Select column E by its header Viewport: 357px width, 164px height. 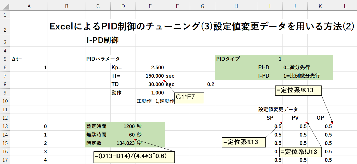tap(150, 6)
